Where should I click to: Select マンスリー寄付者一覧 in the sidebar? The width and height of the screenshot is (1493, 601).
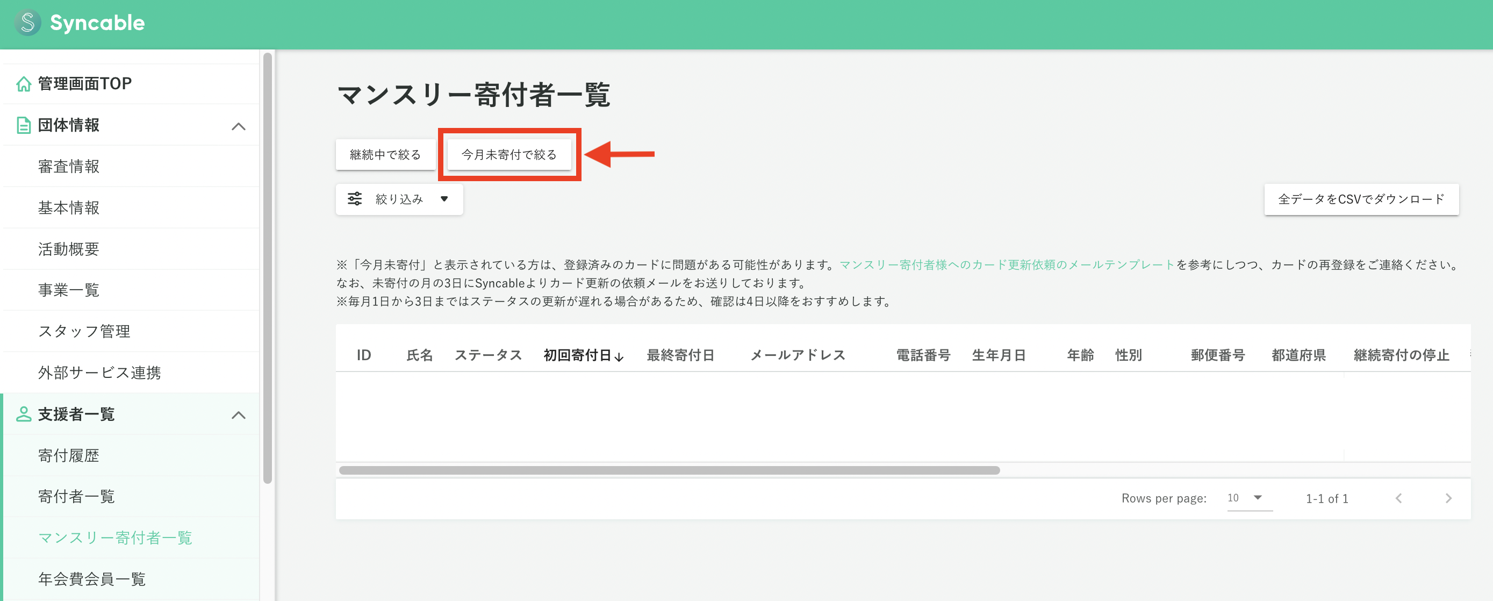point(116,538)
